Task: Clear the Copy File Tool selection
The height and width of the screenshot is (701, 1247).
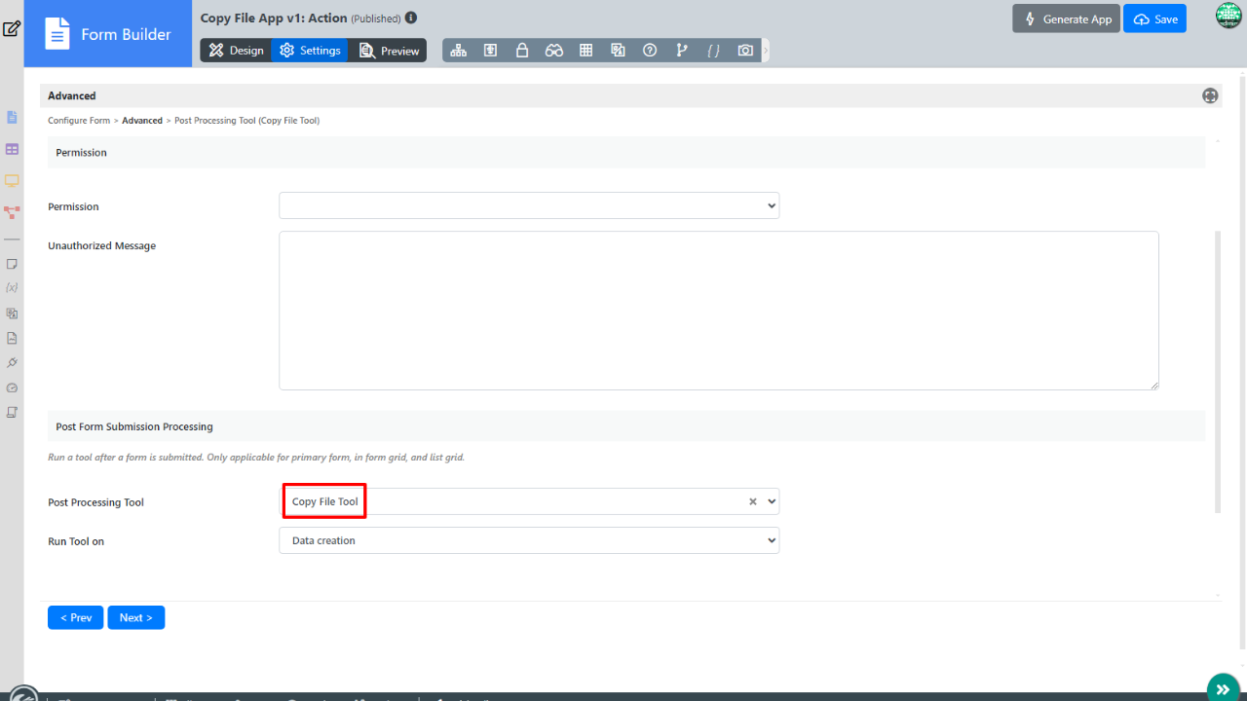Action: [752, 501]
